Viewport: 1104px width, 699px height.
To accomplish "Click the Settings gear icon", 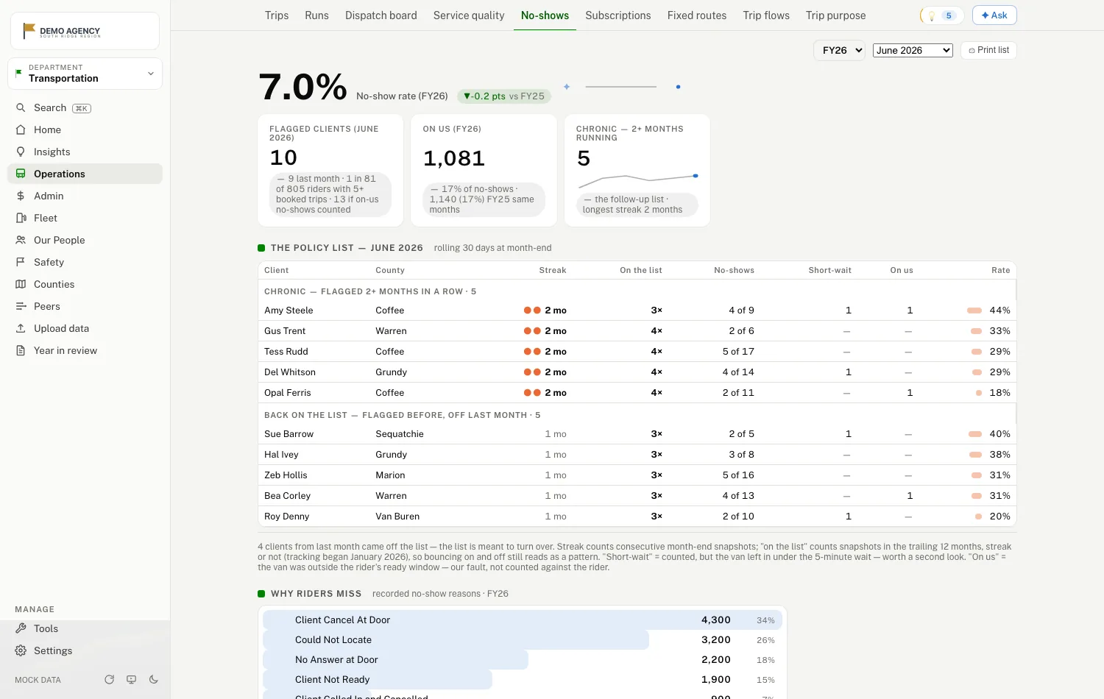I will click(x=21, y=650).
